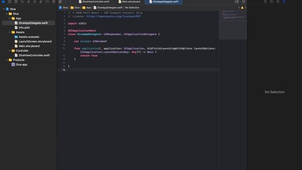Collapse the Controller folder
This screenshot has height=170, width=302.
pyautogui.click(x=9, y=51)
